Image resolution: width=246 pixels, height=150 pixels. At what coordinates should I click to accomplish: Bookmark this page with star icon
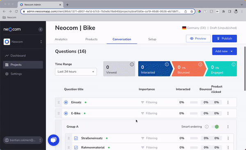click(191, 12)
